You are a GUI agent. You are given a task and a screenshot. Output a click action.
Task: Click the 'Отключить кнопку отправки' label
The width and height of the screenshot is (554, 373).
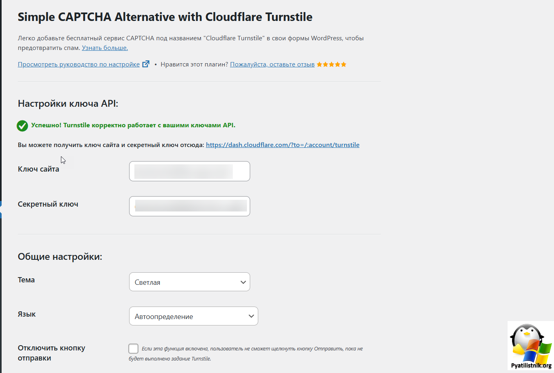point(51,353)
